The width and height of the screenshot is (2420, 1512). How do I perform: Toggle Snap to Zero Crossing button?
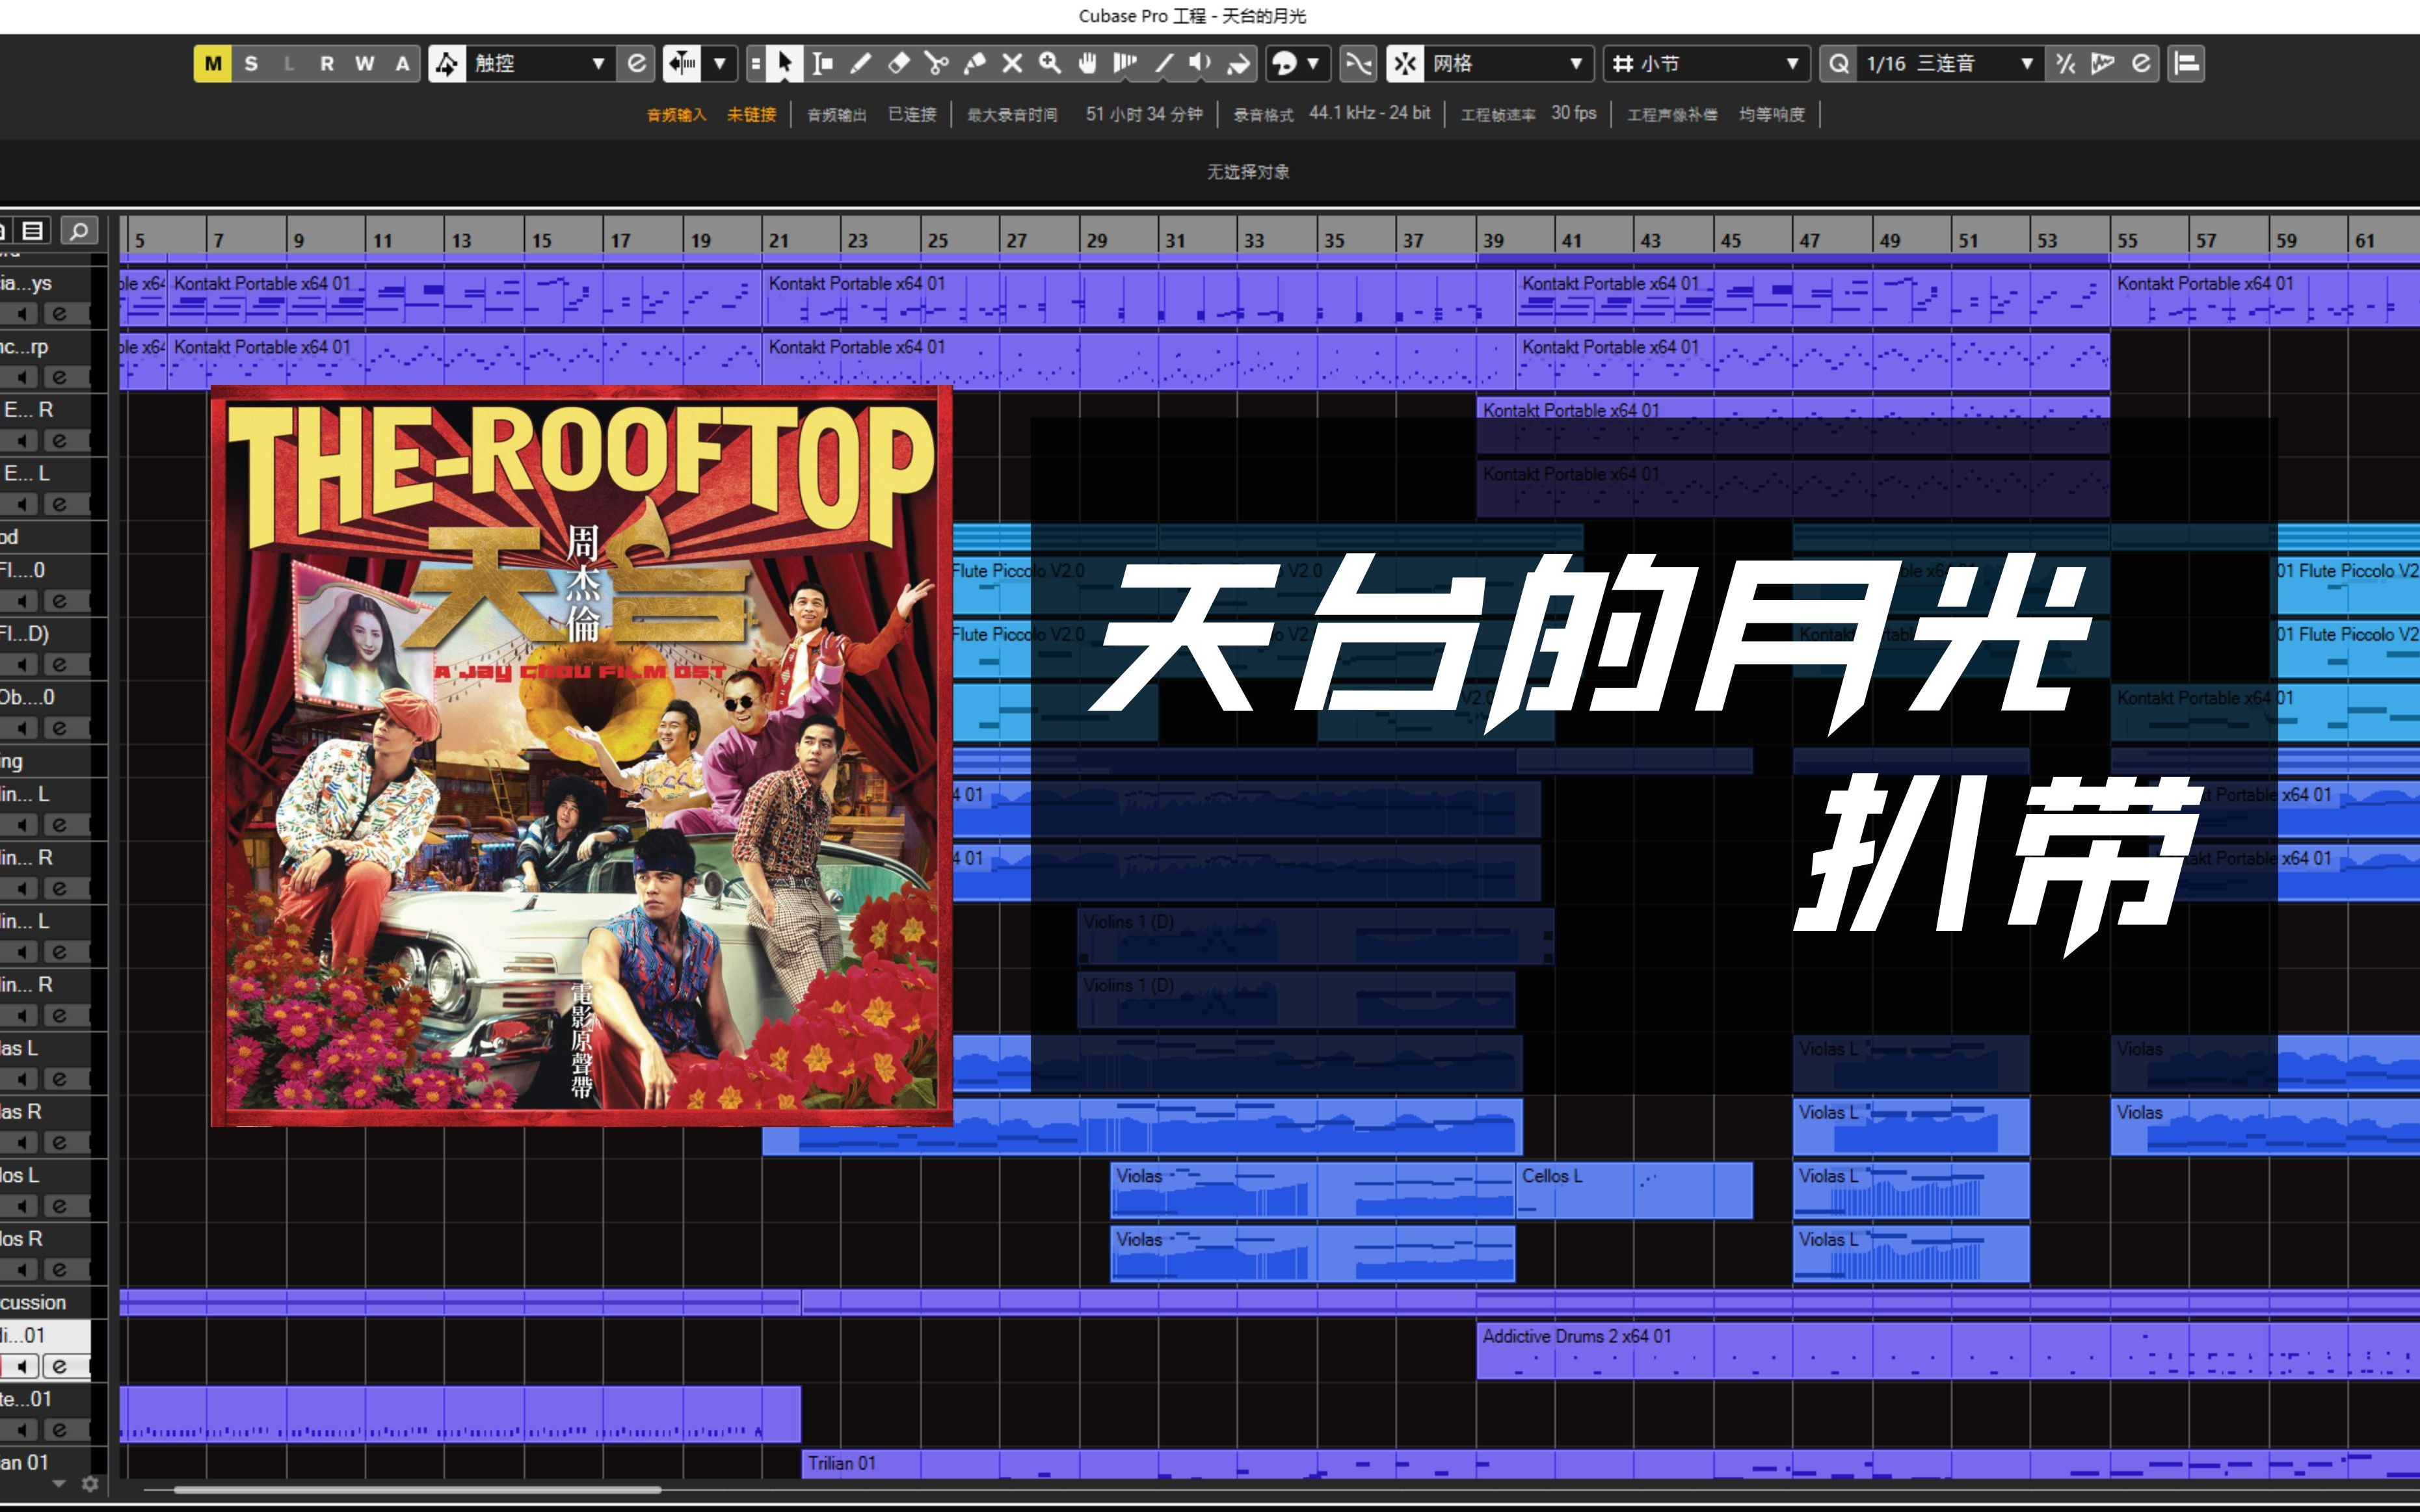[x=1359, y=63]
